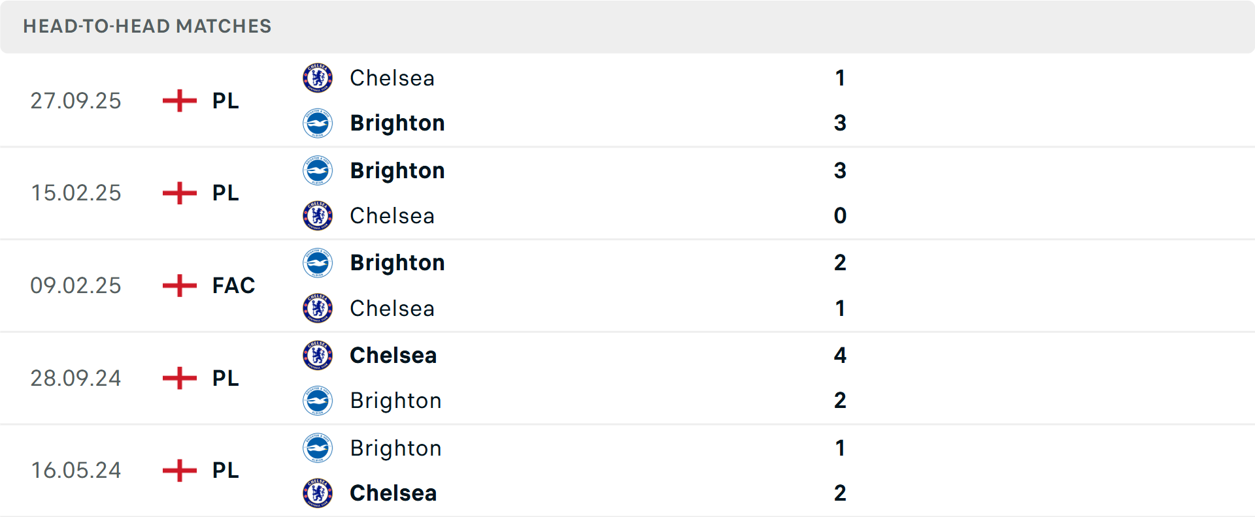Click the Chelsea club crest in the 27.09.25 match
1255x517 pixels.
pyautogui.click(x=318, y=78)
